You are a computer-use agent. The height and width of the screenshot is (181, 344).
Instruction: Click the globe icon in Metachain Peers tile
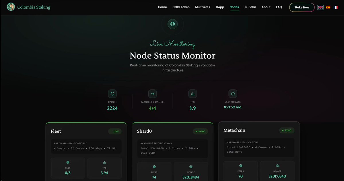coord(241,166)
